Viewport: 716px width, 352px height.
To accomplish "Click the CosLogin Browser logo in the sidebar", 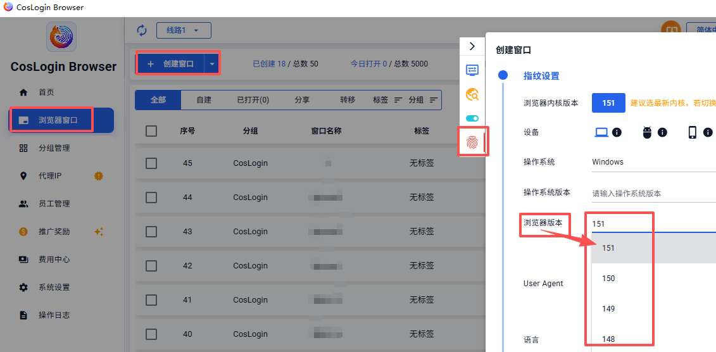I will [61, 37].
